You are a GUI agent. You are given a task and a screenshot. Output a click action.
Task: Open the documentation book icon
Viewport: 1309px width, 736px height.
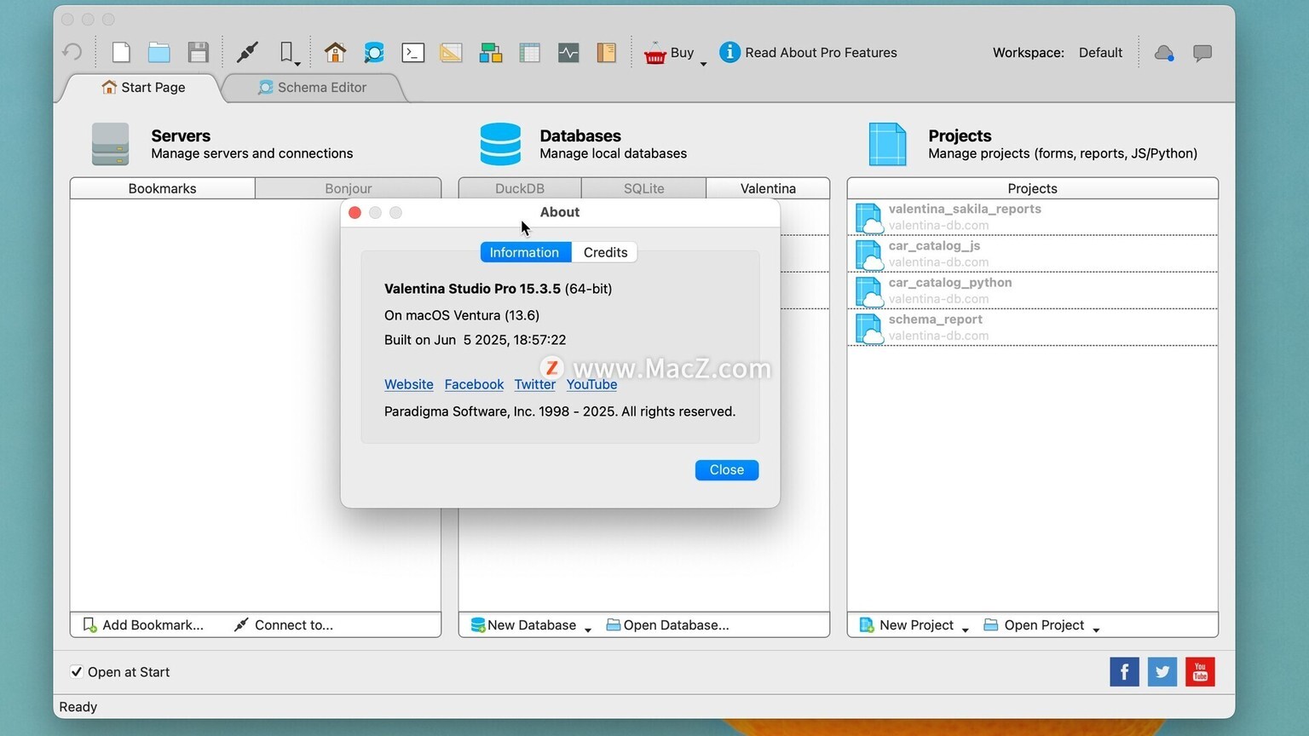coord(606,52)
